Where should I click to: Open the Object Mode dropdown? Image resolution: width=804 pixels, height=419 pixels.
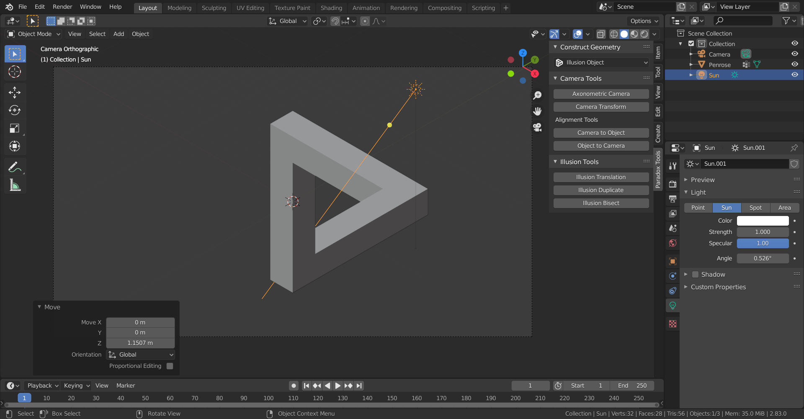pyautogui.click(x=34, y=34)
